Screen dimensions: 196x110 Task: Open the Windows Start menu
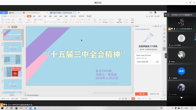(x=2, y=108)
